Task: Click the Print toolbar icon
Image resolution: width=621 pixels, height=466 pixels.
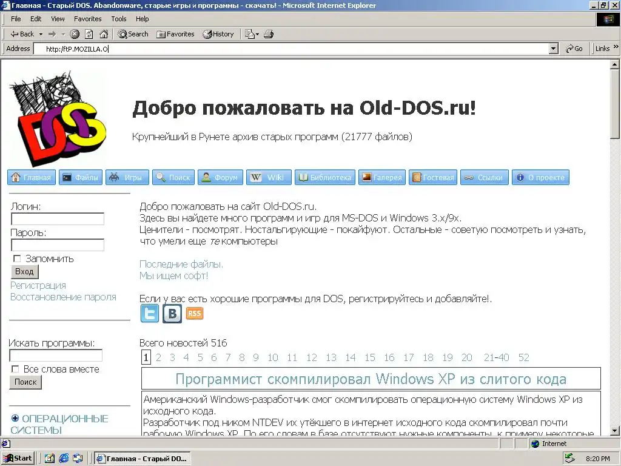Action: coord(269,34)
